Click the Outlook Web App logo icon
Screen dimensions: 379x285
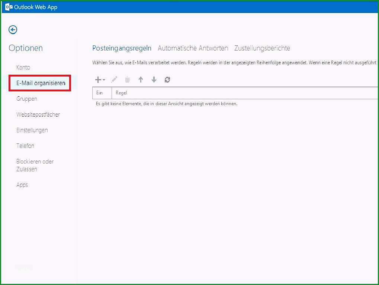point(9,7)
